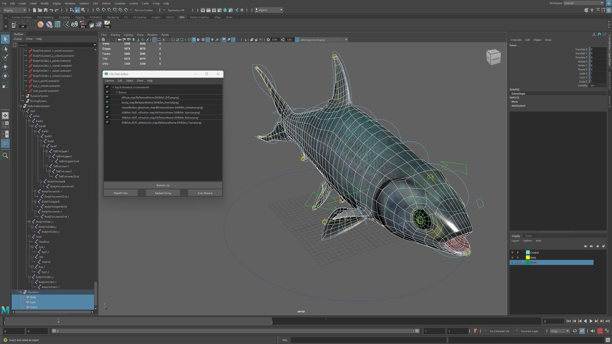Collapse the Texture group in File Path Editor

click(x=117, y=92)
